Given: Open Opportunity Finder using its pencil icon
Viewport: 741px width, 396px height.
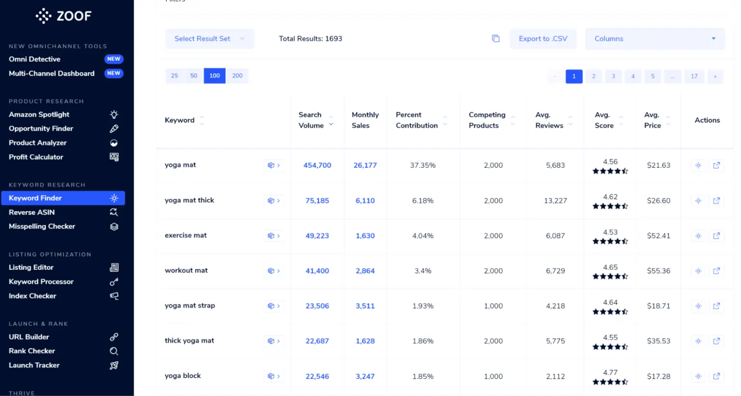Looking at the screenshot, I should click(x=114, y=128).
